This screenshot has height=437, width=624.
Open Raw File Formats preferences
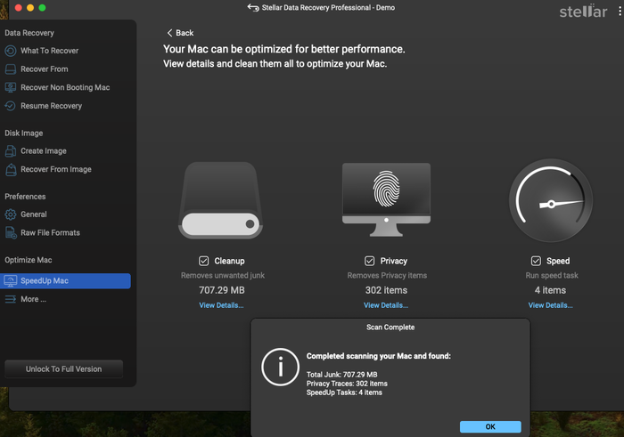50,233
